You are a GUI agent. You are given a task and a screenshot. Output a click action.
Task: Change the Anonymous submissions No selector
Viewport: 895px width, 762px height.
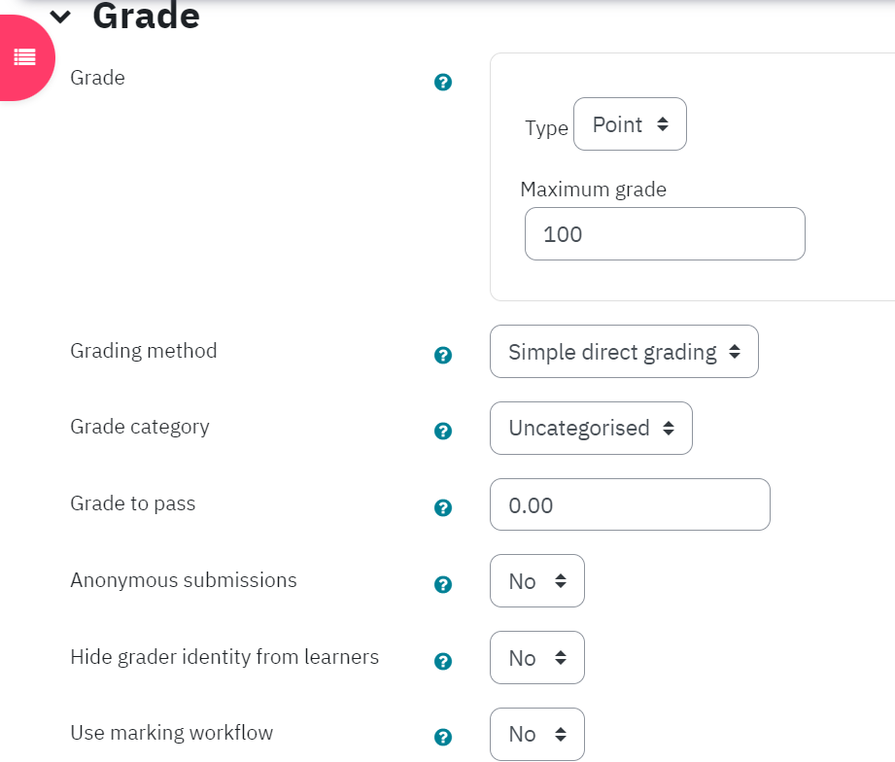(537, 581)
